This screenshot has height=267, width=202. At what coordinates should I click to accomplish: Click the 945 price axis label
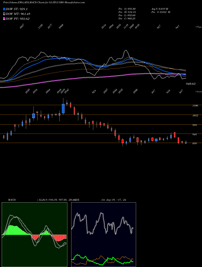click(194, 135)
